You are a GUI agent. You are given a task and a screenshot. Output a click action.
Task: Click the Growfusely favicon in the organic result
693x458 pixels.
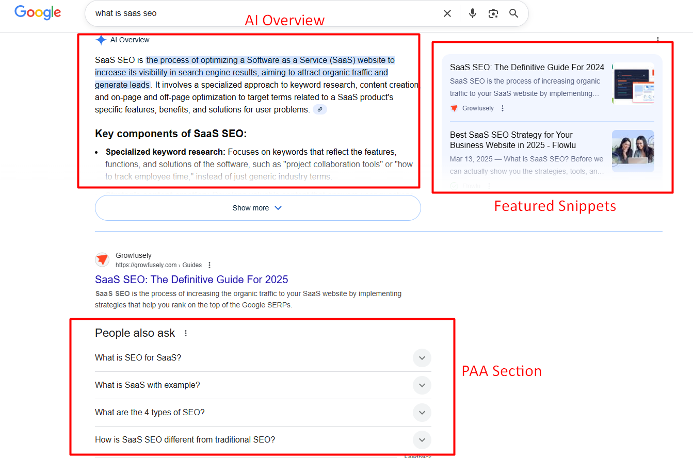point(102,259)
